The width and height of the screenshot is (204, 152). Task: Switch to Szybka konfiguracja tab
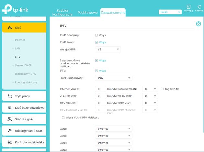(62, 12)
